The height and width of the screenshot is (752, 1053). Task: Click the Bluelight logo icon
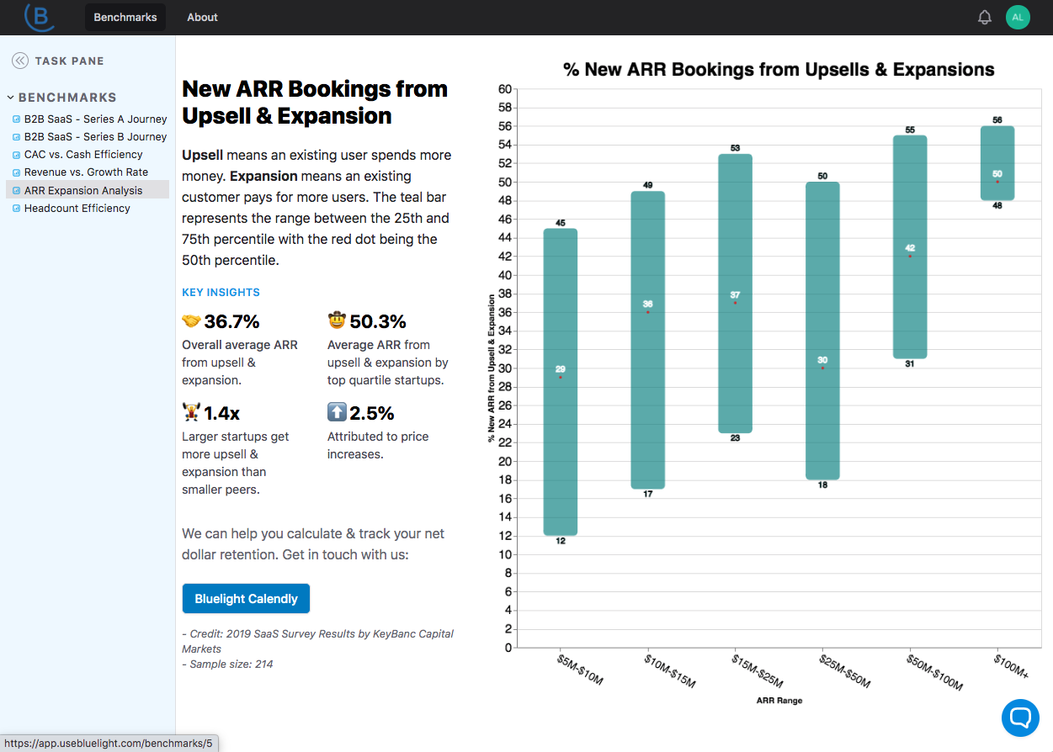pos(40,16)
